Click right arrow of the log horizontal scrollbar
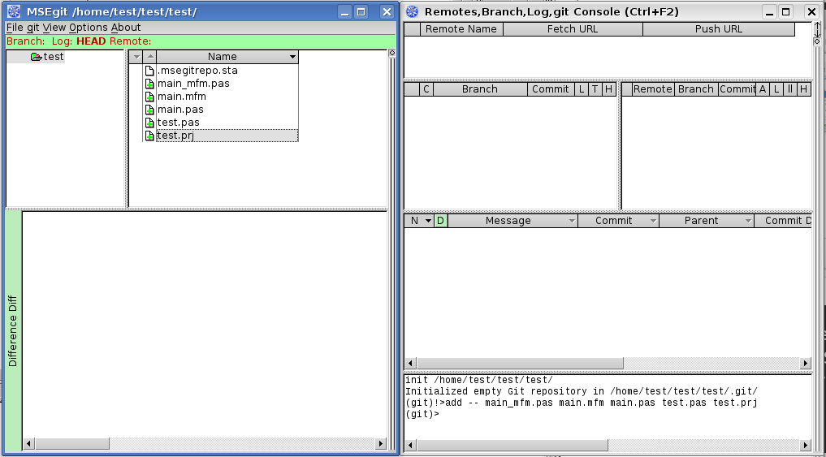This screenshot has width=826, height=457. [x=806, y=363]
